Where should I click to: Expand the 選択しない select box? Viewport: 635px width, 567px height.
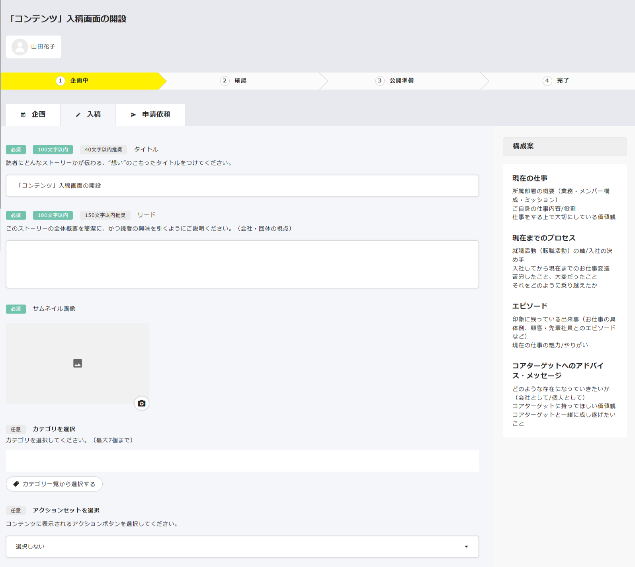239,547
